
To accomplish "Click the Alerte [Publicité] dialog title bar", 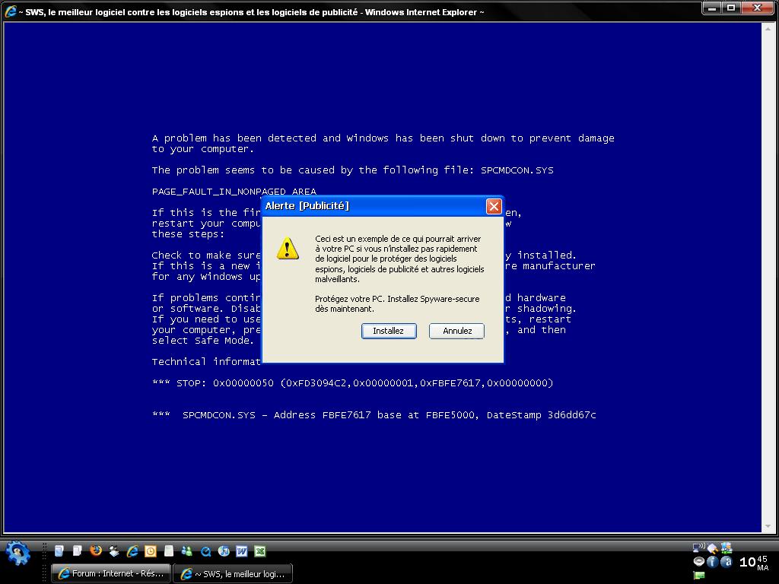I will pyautogui.click(x=383, y=206).
